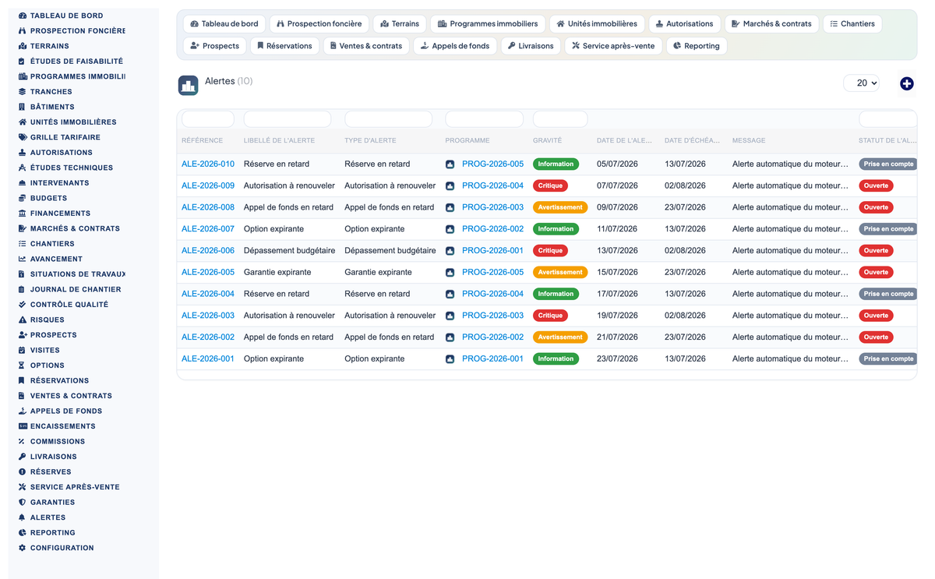Image resolution: width=935 pixels, height=579 pixels.
Task: Open alert ALE-2026-010 link
Action: (208, 164)
